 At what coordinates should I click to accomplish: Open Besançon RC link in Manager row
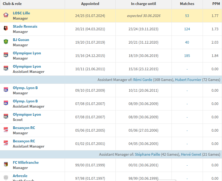24,128
